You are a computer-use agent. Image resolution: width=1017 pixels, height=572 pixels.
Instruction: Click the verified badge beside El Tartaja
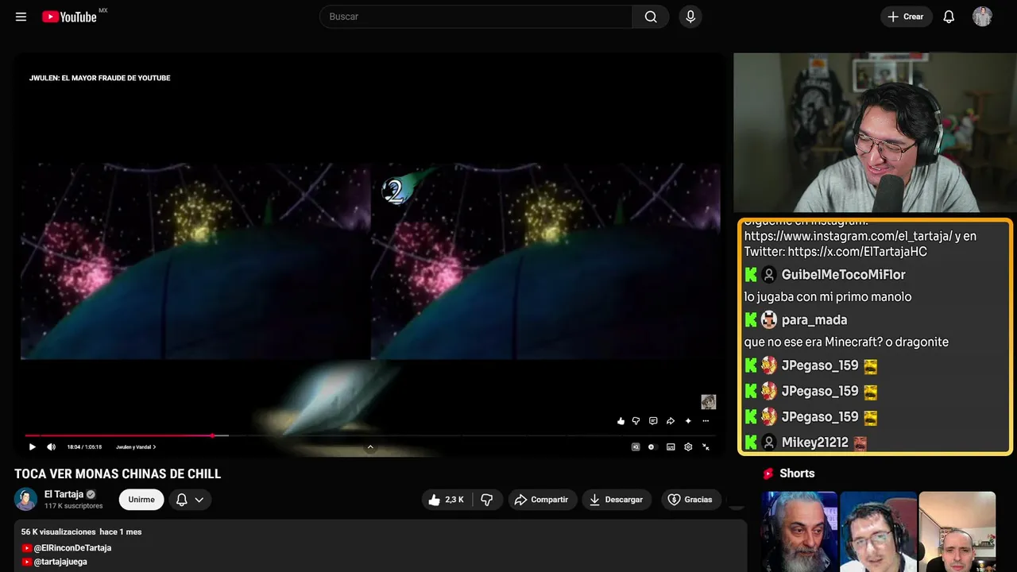coord(91,494)
